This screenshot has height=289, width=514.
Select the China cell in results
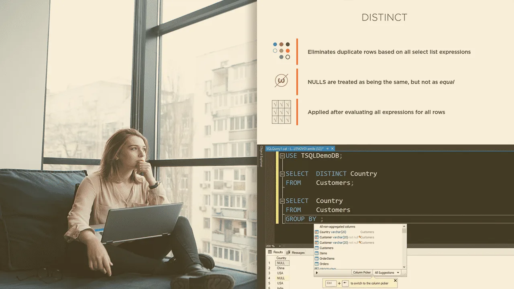[281, 268]
